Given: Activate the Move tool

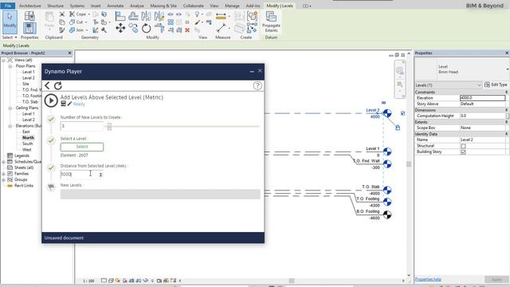Looking at the screenshot, I should [120, 29].
